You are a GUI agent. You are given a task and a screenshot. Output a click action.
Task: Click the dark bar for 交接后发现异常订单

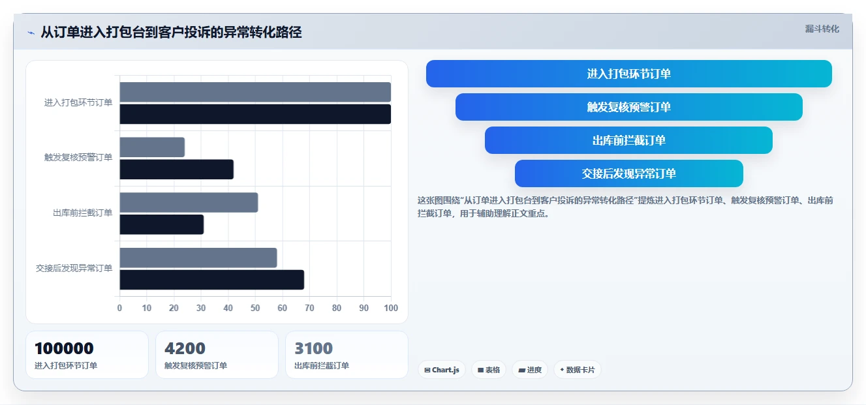(x=211, y=280)
